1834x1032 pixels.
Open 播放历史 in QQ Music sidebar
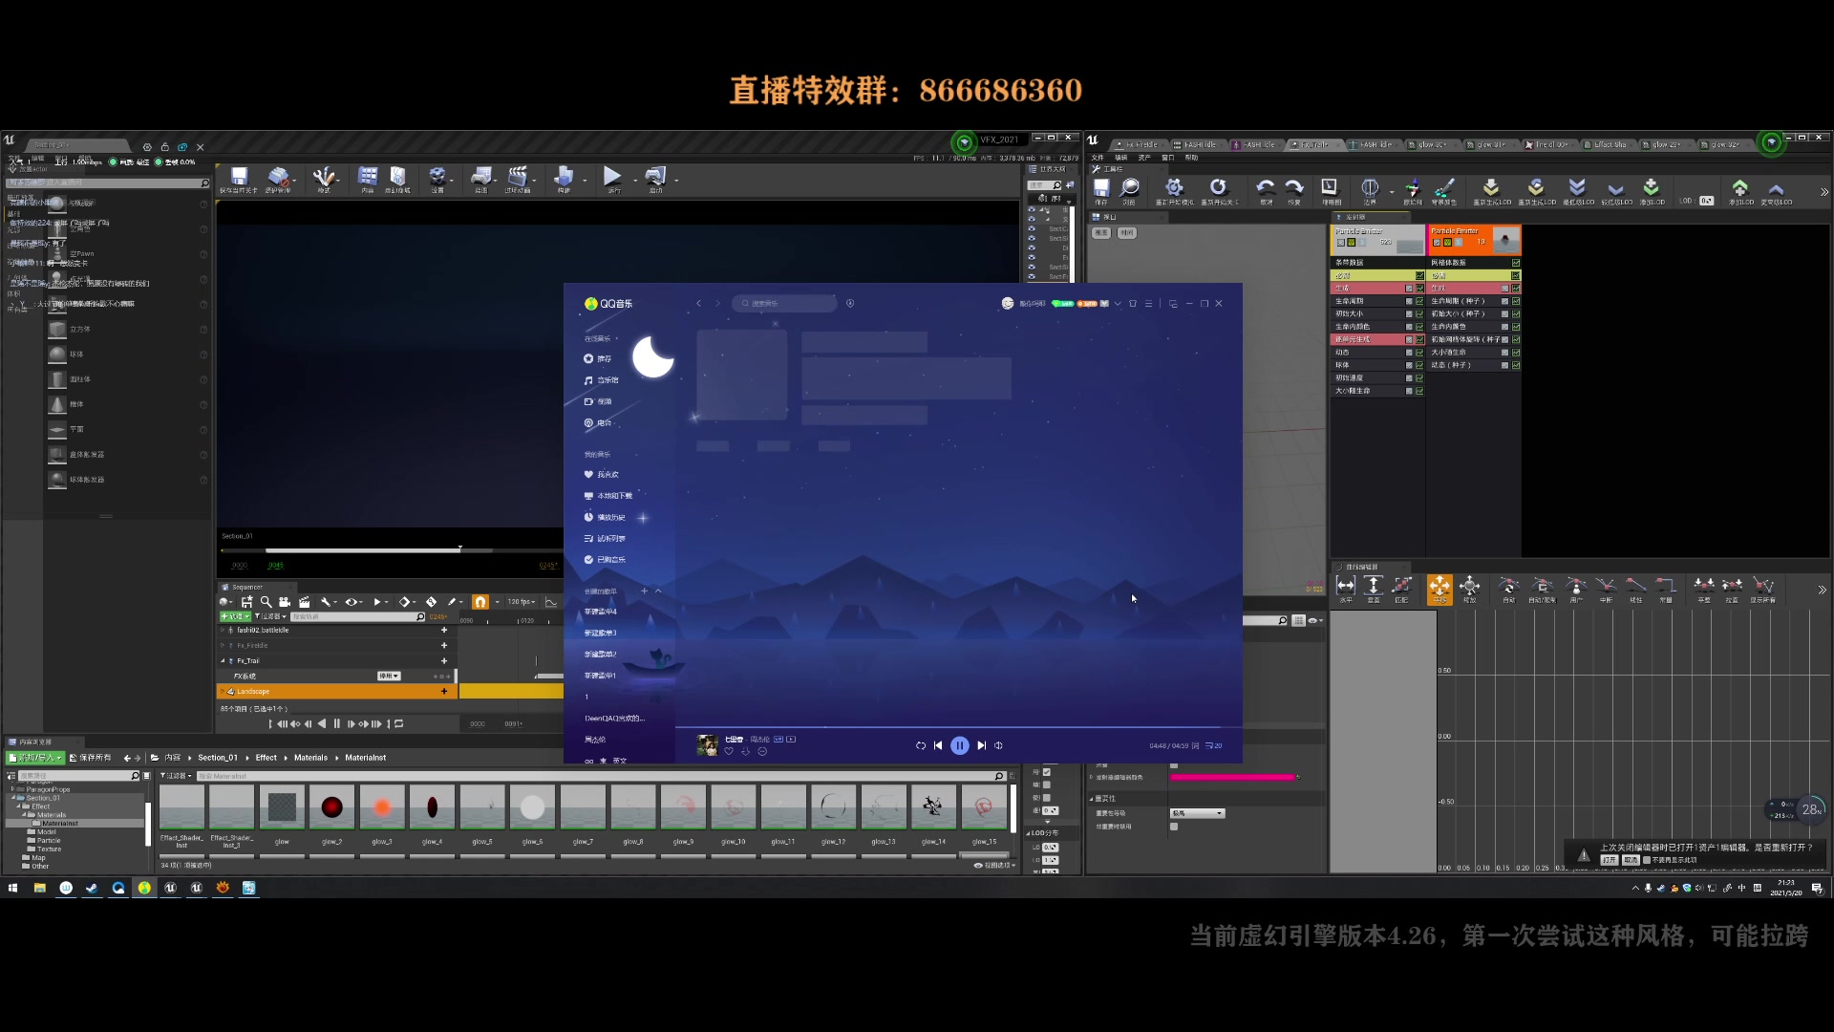click(x=605, y=517)
